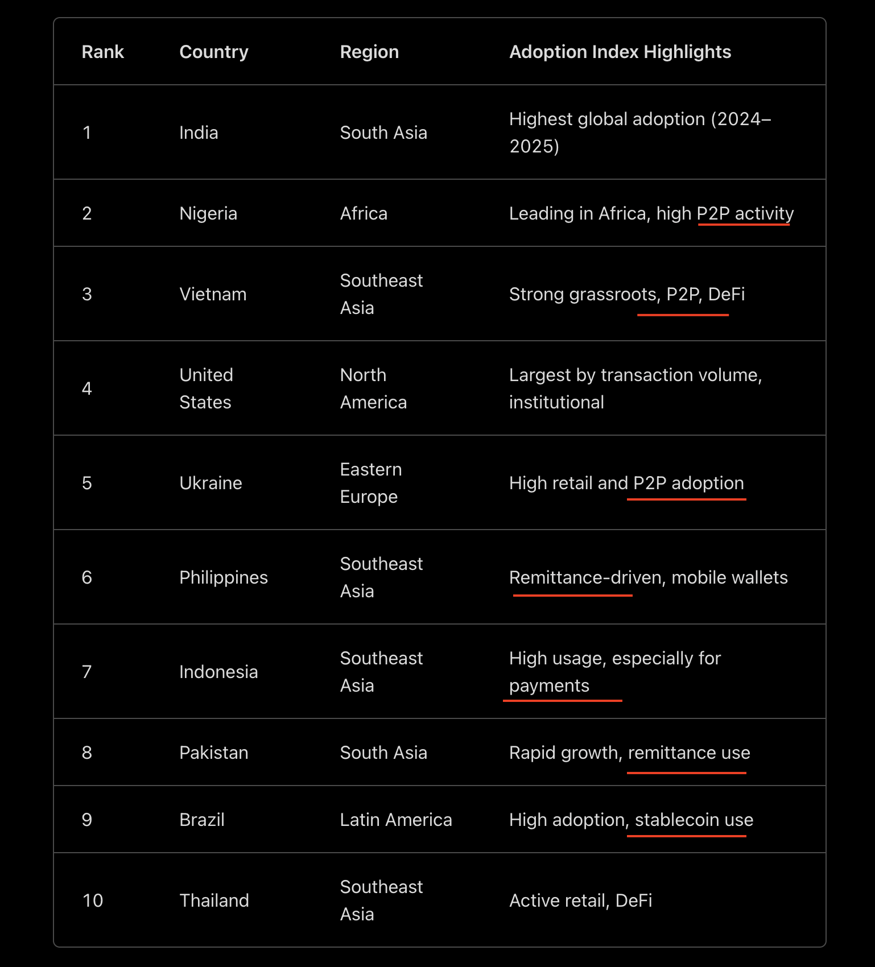This screenshot has width=875, height=967.
Task: Click the underlined "P2P activity" text
Action: coord(745,213)
